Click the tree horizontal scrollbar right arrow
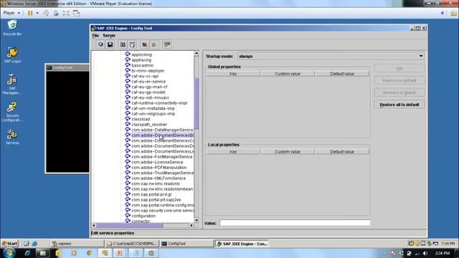Viewport: 459px width, 258px height. 191,225
